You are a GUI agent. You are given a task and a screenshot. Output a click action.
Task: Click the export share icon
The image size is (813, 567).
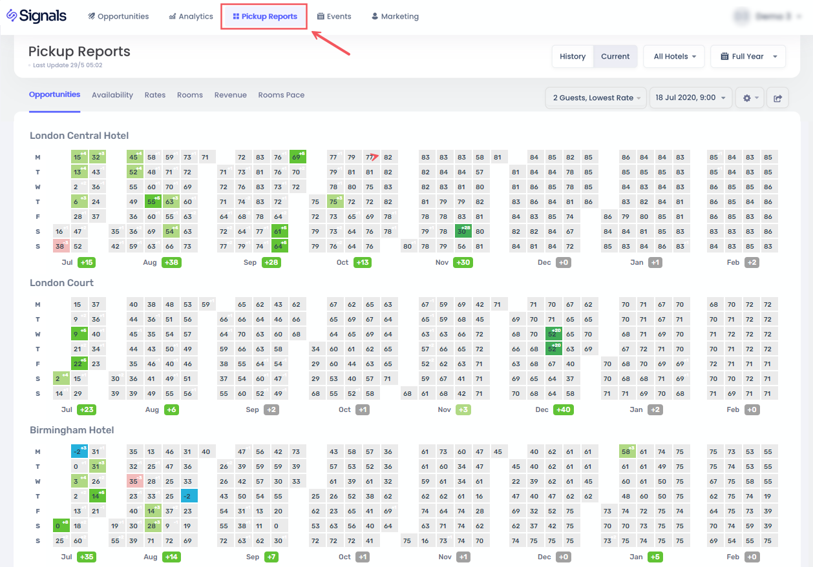tap(777, 98)
